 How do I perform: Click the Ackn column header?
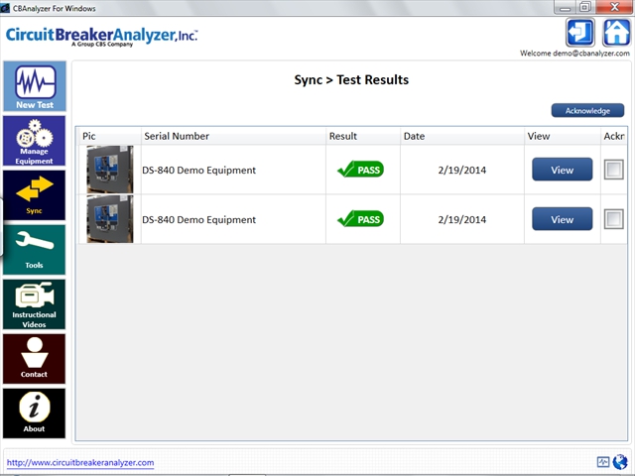[614, 136]
